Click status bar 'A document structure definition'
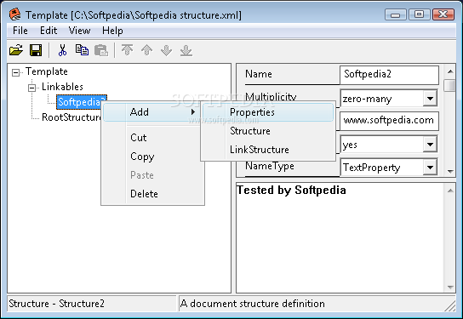 click(253, 304)
